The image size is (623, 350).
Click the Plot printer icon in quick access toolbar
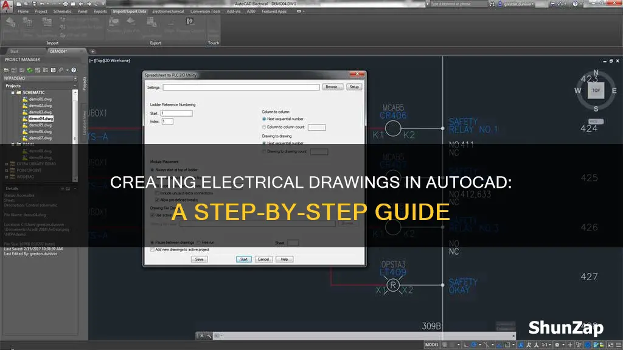pos(65,4)
